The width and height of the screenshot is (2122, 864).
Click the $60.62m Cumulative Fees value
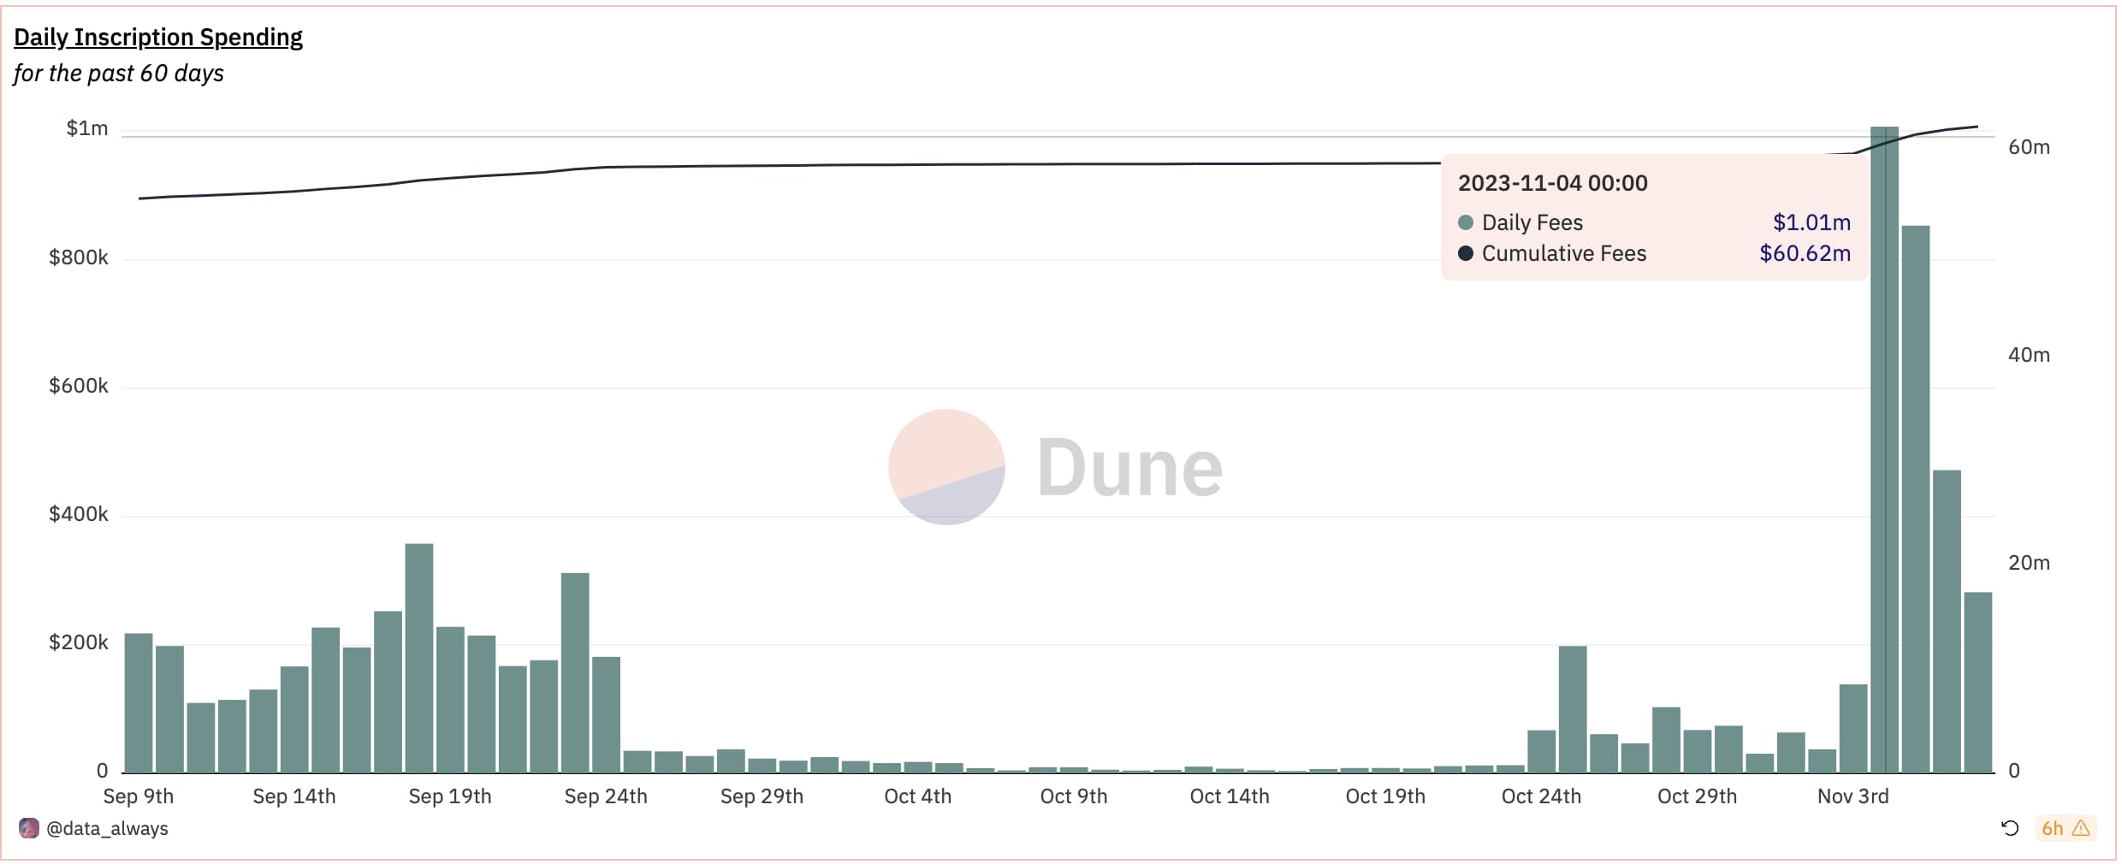click(x=1805, y=253)
